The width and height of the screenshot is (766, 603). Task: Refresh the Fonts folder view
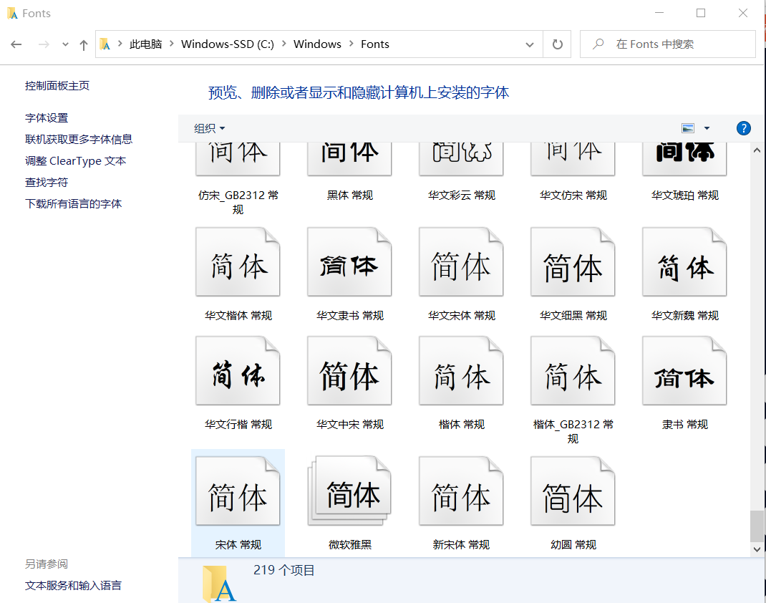pos(557,44)
